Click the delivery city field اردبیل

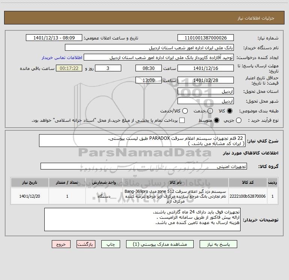206,101
